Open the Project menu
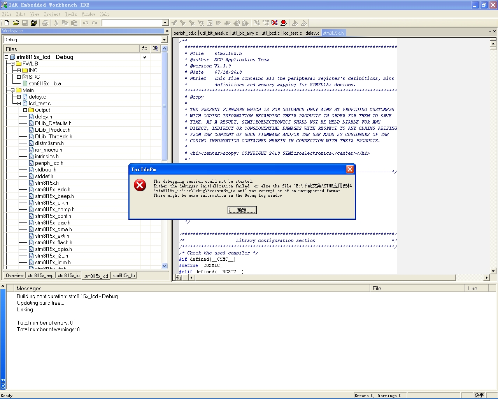Image resolution: width=498 pixels, height=399 pixels. pos(52,14)
